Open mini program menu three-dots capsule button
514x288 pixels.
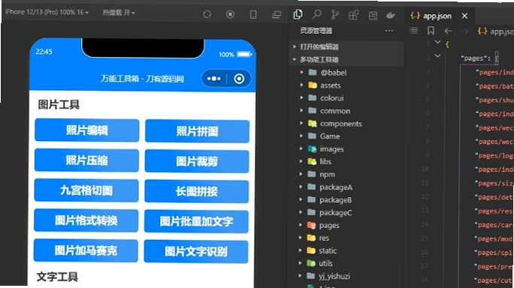[213, 79]
